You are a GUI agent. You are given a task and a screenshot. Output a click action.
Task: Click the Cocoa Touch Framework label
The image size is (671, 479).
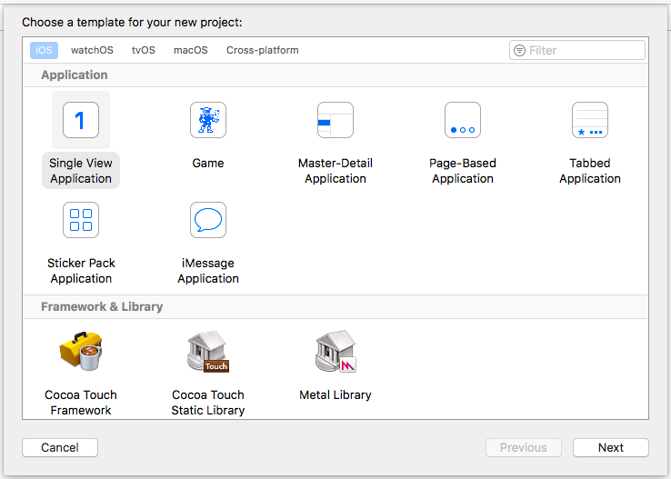tap(81, 403)
